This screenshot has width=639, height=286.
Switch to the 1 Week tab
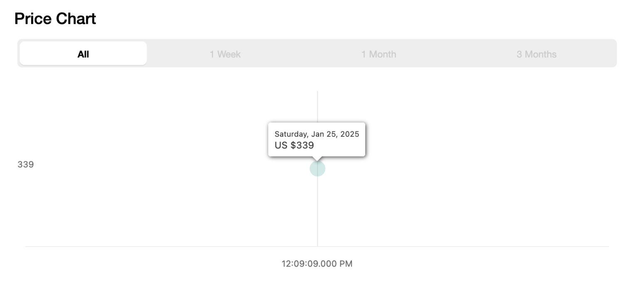point(225,54)
